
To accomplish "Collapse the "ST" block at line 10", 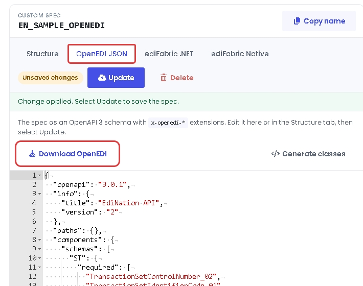I will click(x=39, y=258).
